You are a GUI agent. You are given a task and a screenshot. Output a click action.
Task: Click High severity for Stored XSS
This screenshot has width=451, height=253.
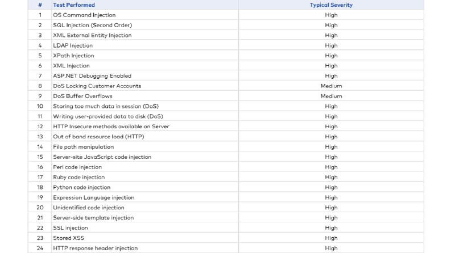[331, 238]
